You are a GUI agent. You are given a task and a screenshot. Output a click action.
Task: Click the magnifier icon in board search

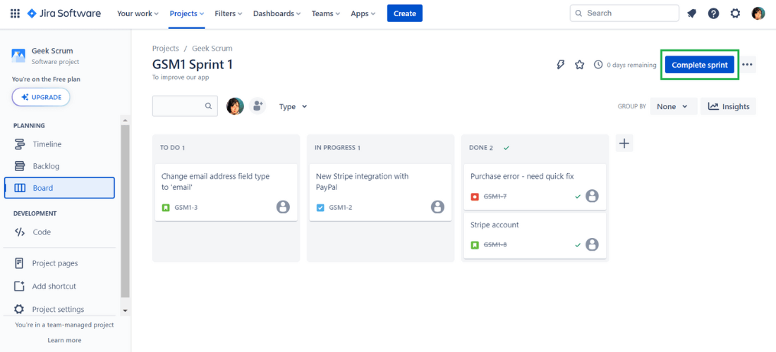pos(208,106)
